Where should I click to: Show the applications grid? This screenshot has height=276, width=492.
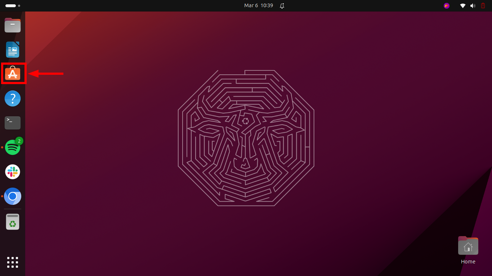pyautogui.click(x=13, y=262)
